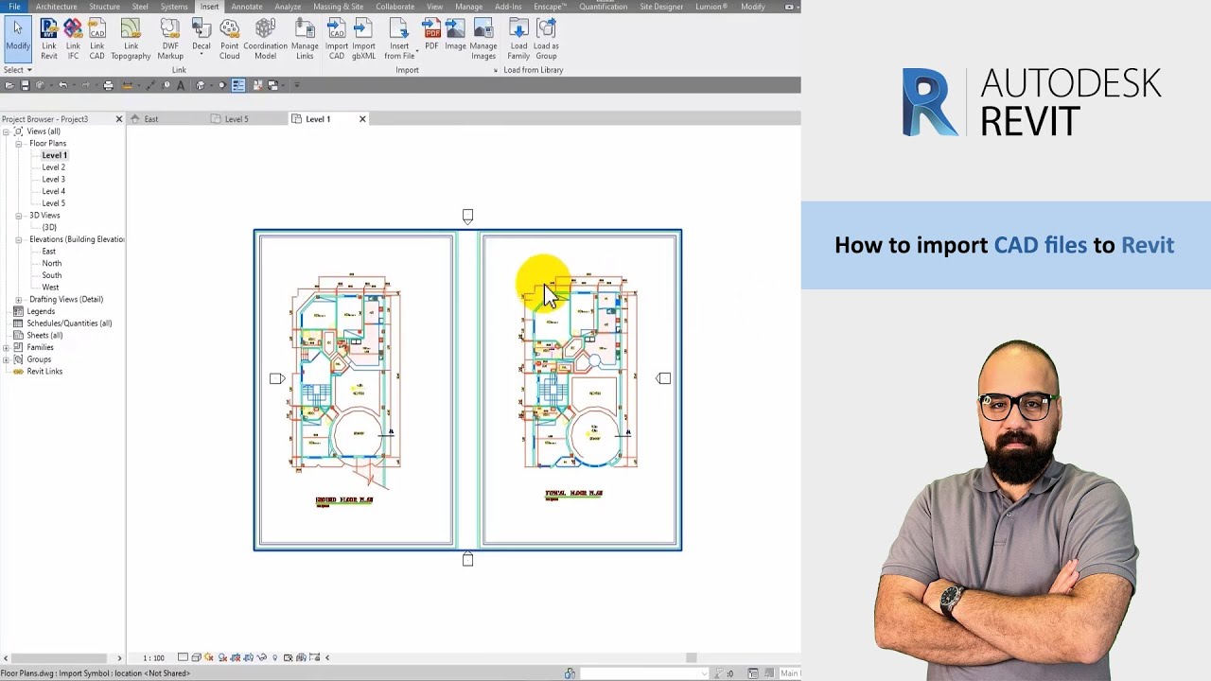Image resolution: width=1211 pixels, height=681 pixels.
Task: Switch to the Architecture ribbon tab
Action: pyautogui.click(x=57, y=7)
